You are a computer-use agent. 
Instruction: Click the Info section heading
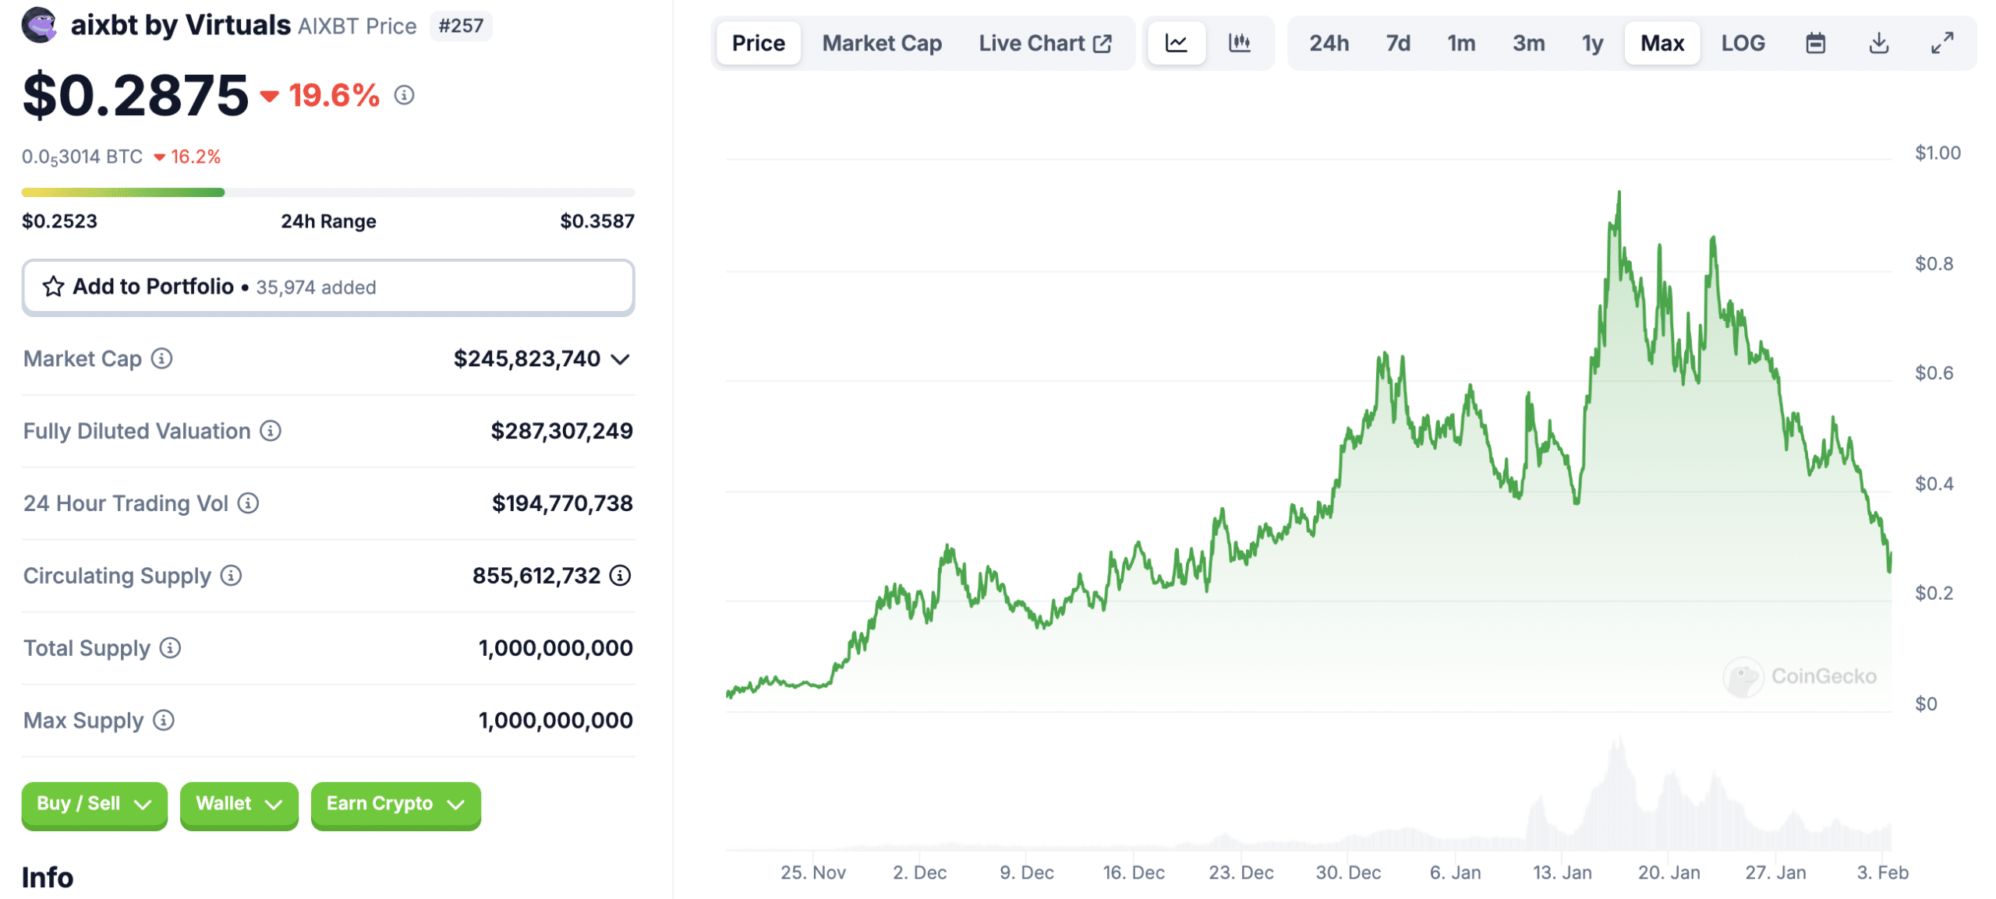(x=48, y=878)
